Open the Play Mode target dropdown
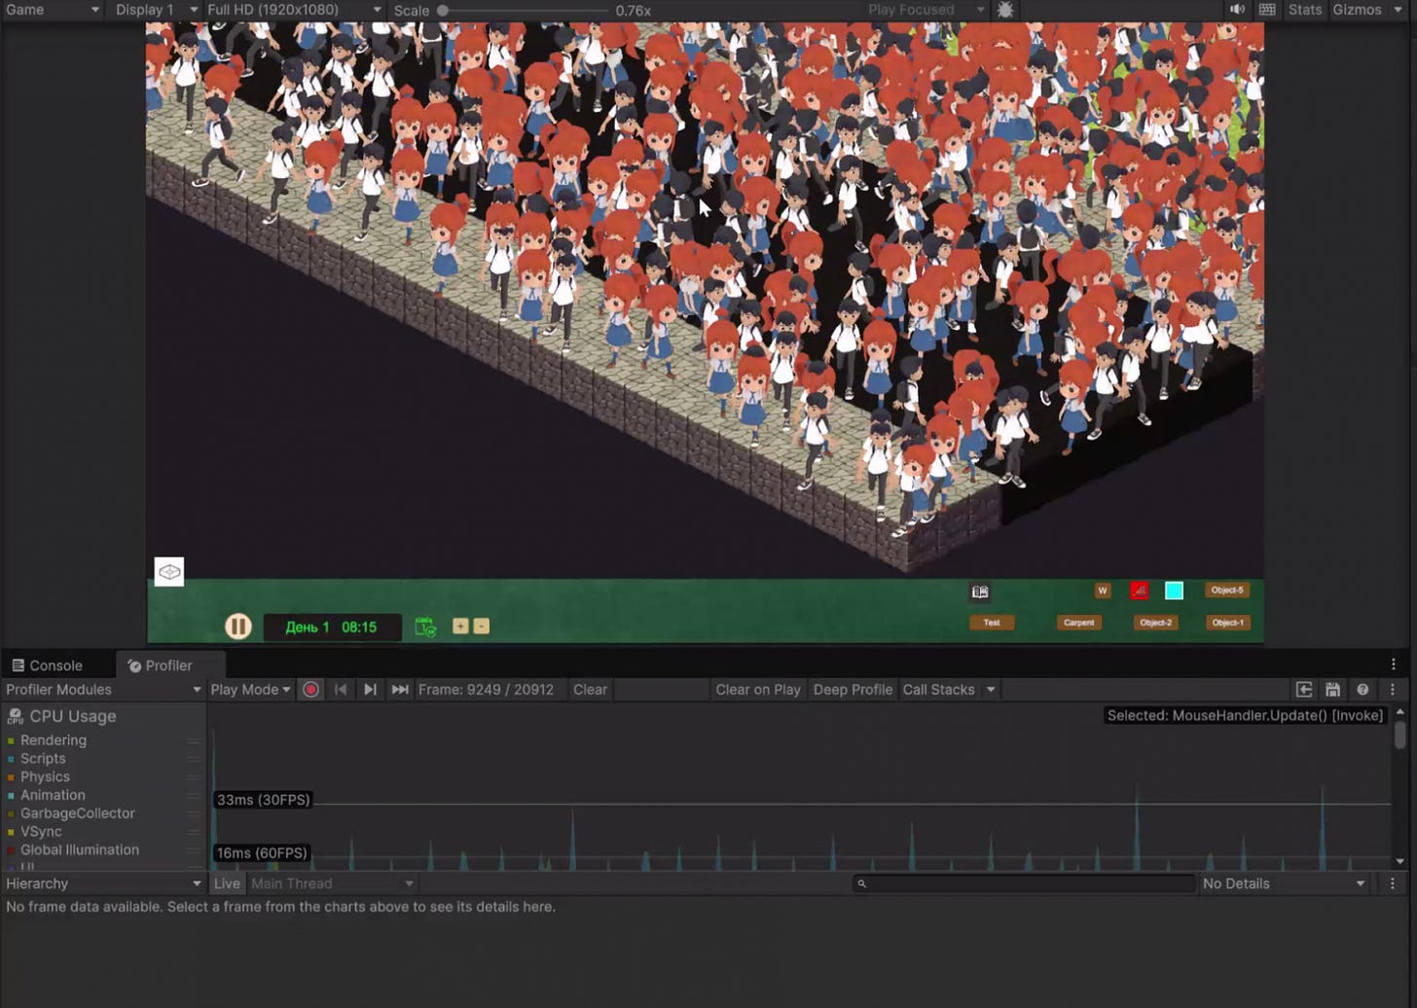Image resolution: width=1417 pixels, height=1008 pixels. (250, 689)
